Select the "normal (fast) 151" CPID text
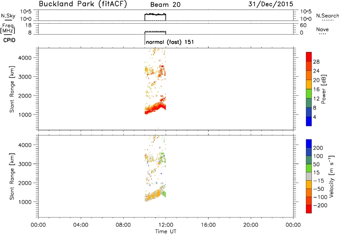 (170, 42)
